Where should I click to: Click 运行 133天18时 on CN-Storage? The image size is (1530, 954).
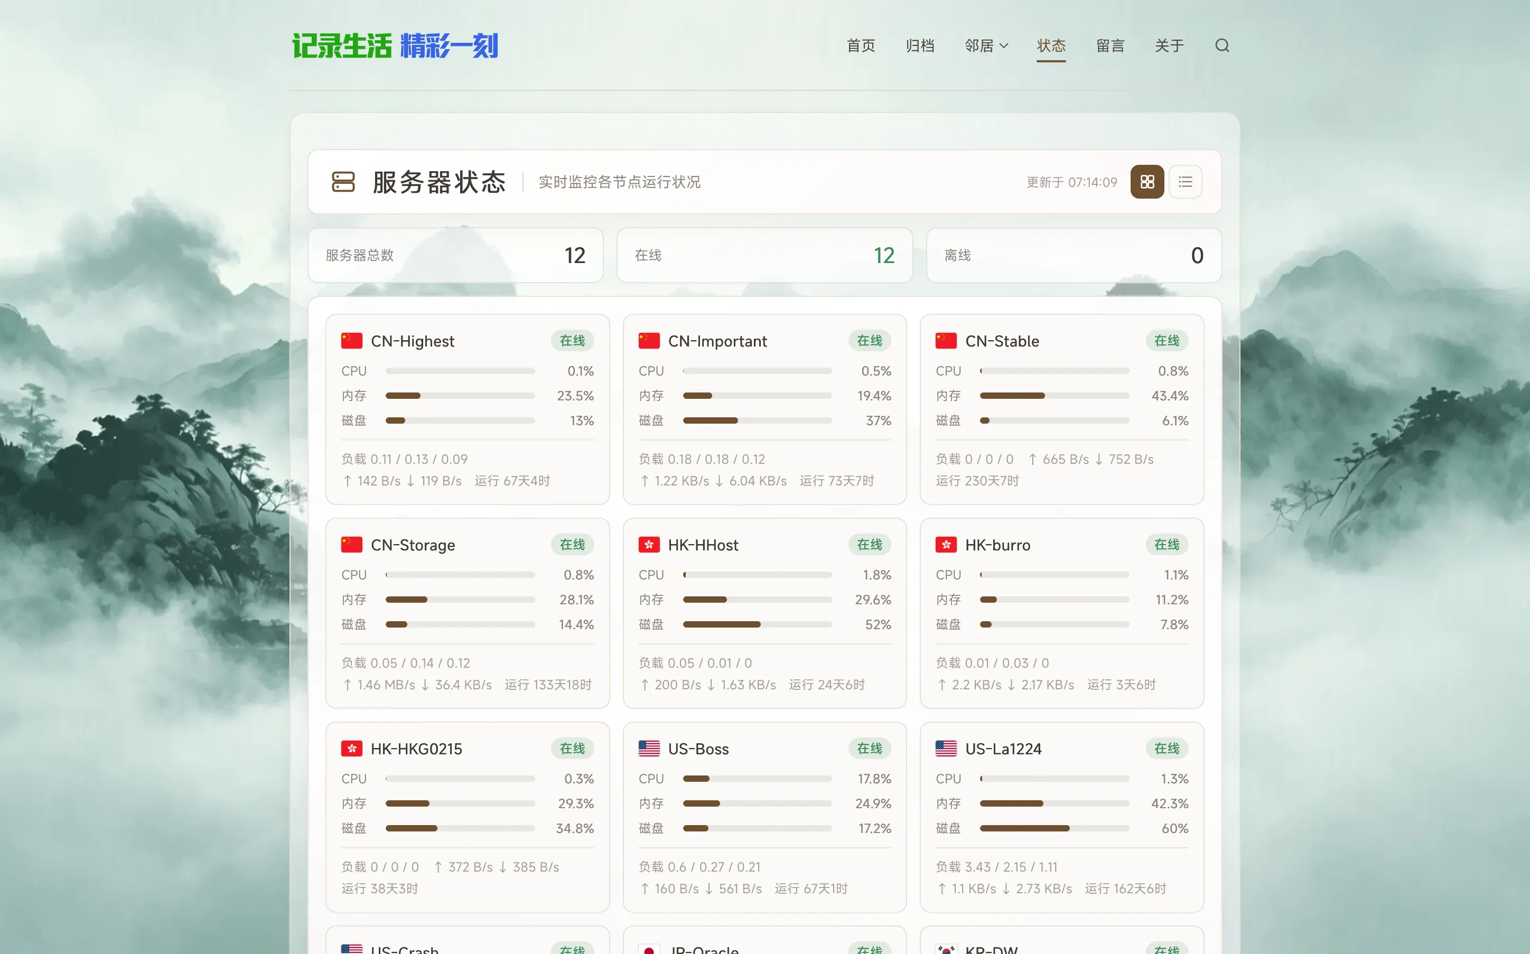[x=548, y=685]
